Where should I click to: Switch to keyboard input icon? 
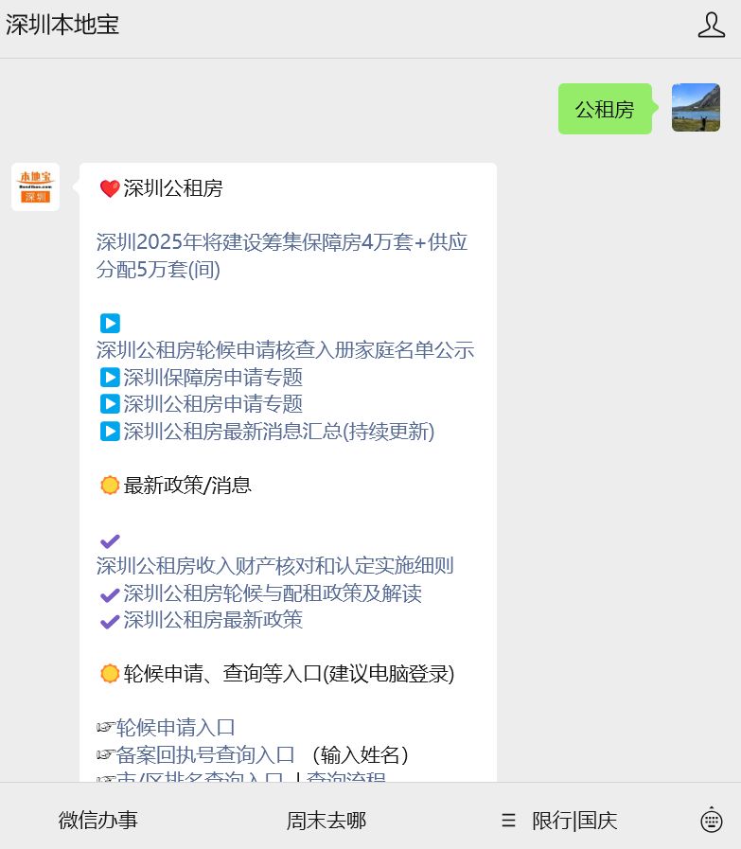711,821
